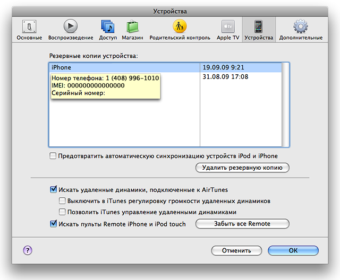Uncheck Искать пульты Remote iPhone checkbox
Image resolution: width=340 pixels, height=280 pixels.
pos(53,224)
